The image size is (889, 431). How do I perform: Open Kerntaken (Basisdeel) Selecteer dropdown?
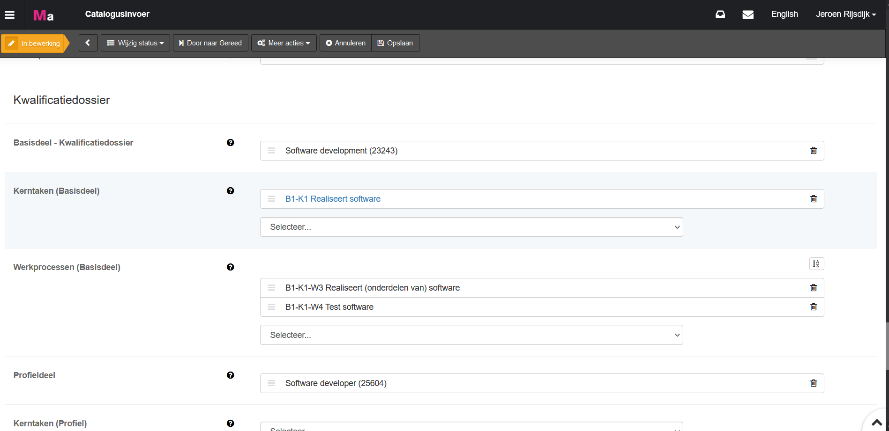(x=471, y=227)
